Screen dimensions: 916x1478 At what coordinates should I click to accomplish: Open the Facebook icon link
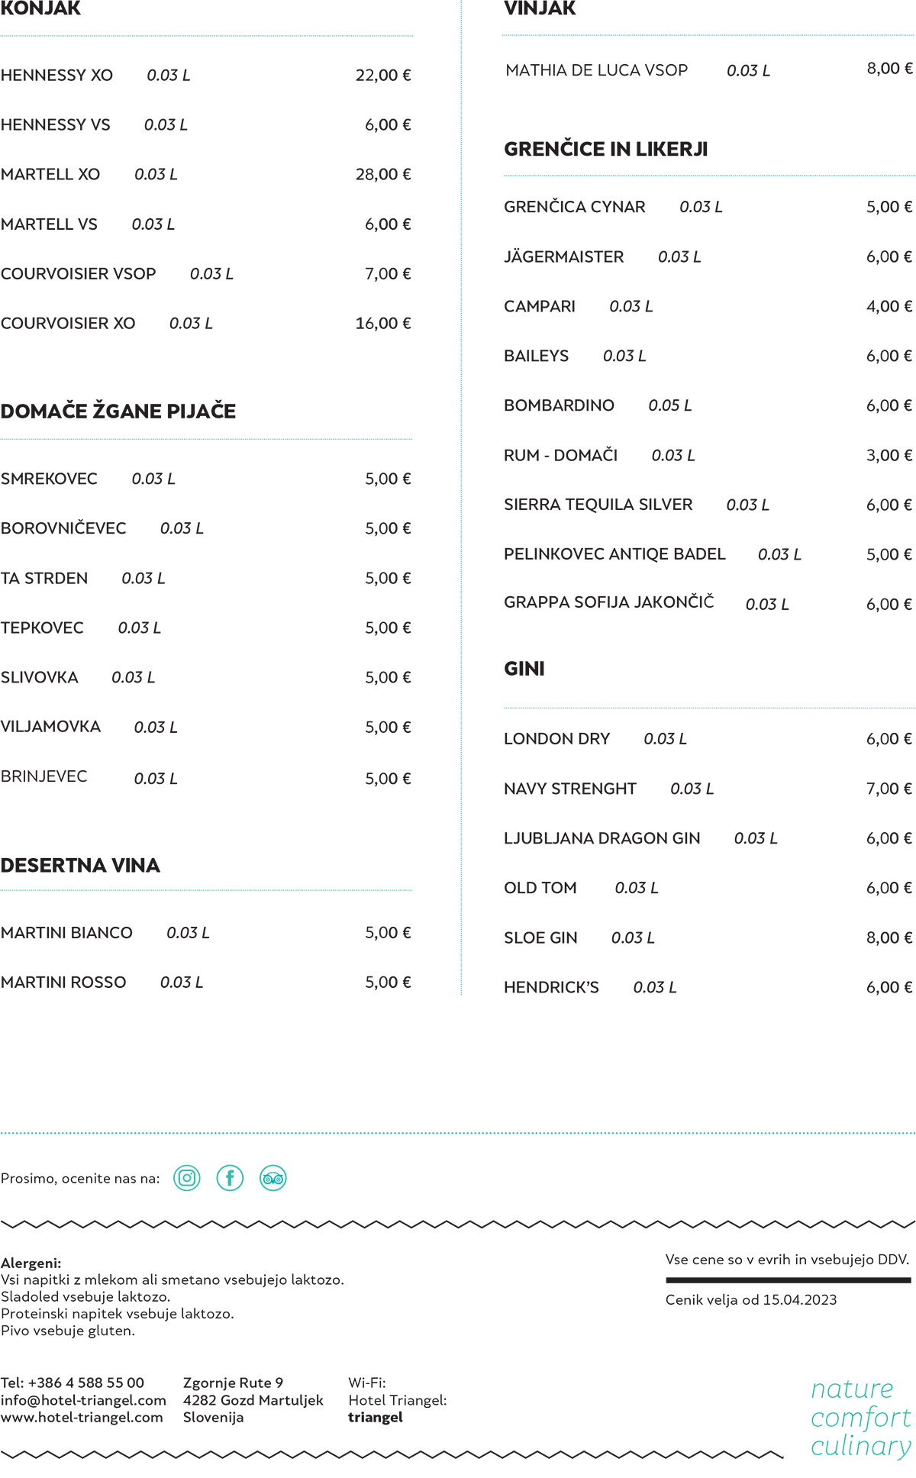pos(230,1178)
